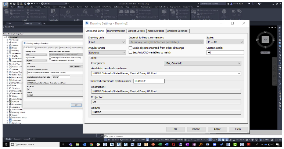The width and height of the screenshot is (284, 149).
Task: Click the Help question mark icon in title bar
Action: tap(259, 4)
